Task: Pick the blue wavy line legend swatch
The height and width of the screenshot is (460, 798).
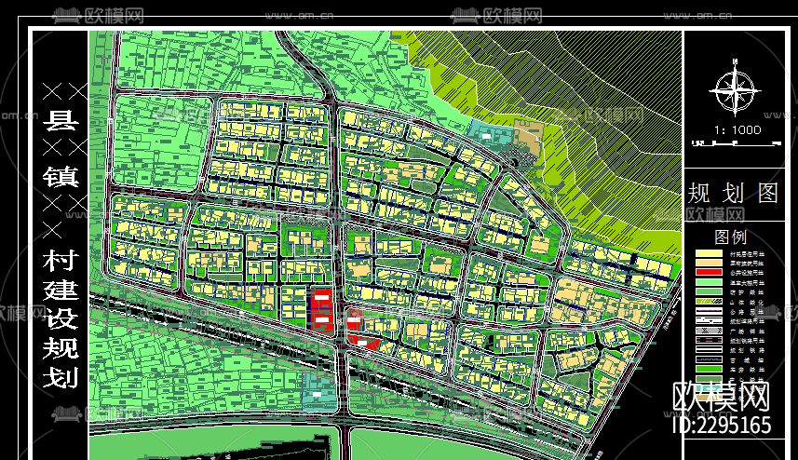Action: click(709, 359)
